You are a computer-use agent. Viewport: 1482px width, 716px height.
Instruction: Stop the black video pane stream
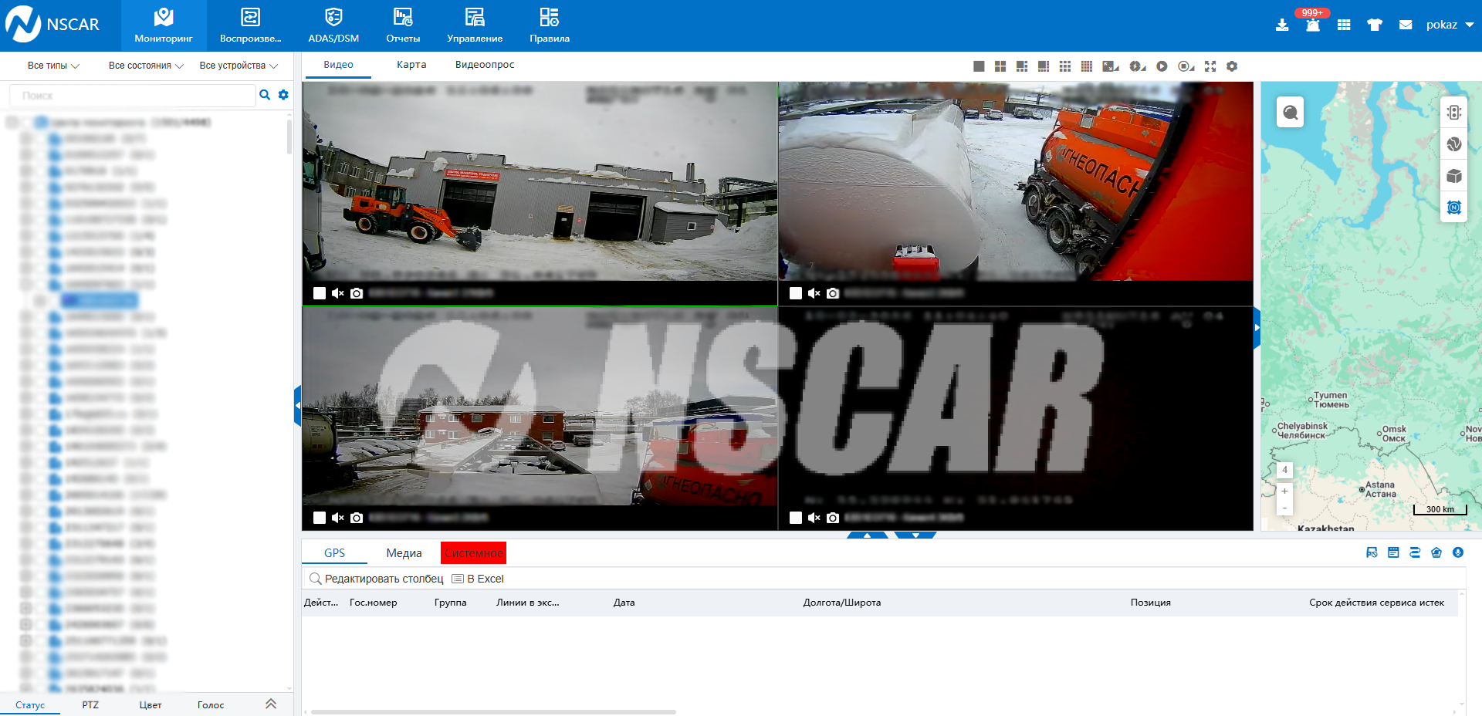click(x=796, y=518)
